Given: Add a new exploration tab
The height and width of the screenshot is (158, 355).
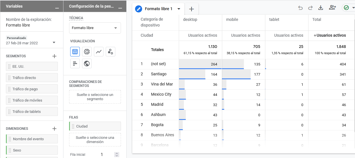Looking at the screenshot, I should (191, 9).
